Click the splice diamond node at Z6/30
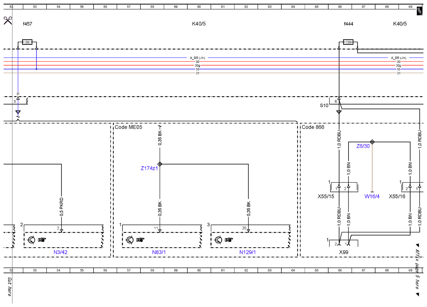 pyautogui.click(x=372, y=142)
